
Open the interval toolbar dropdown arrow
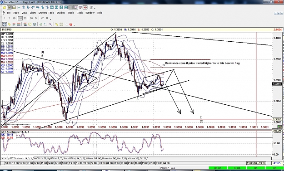click(50, 19)
